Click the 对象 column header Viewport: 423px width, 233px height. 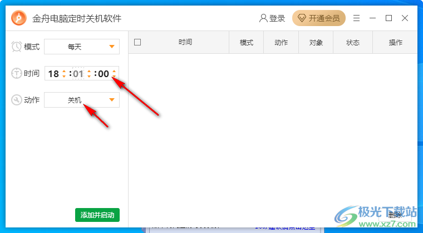point(316,43)
